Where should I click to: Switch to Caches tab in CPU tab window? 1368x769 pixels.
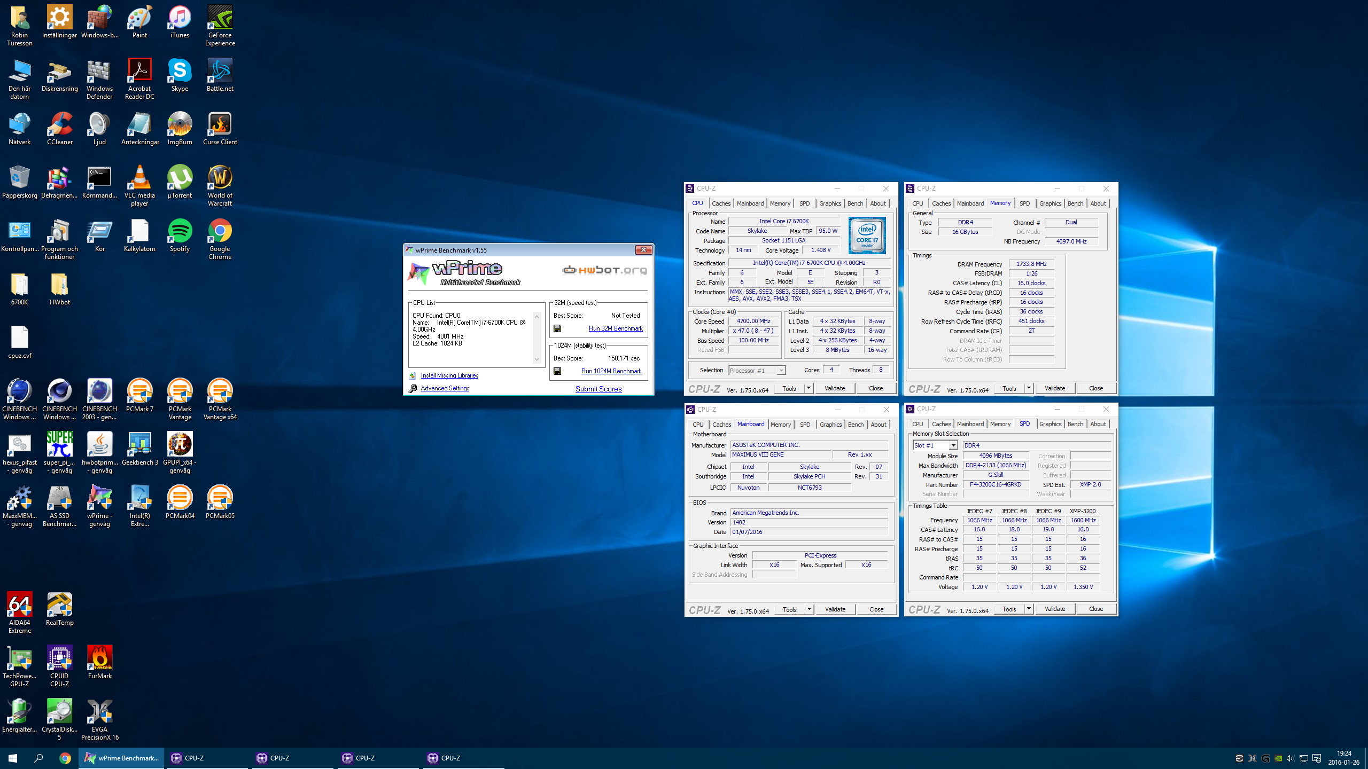pos(721,203)
